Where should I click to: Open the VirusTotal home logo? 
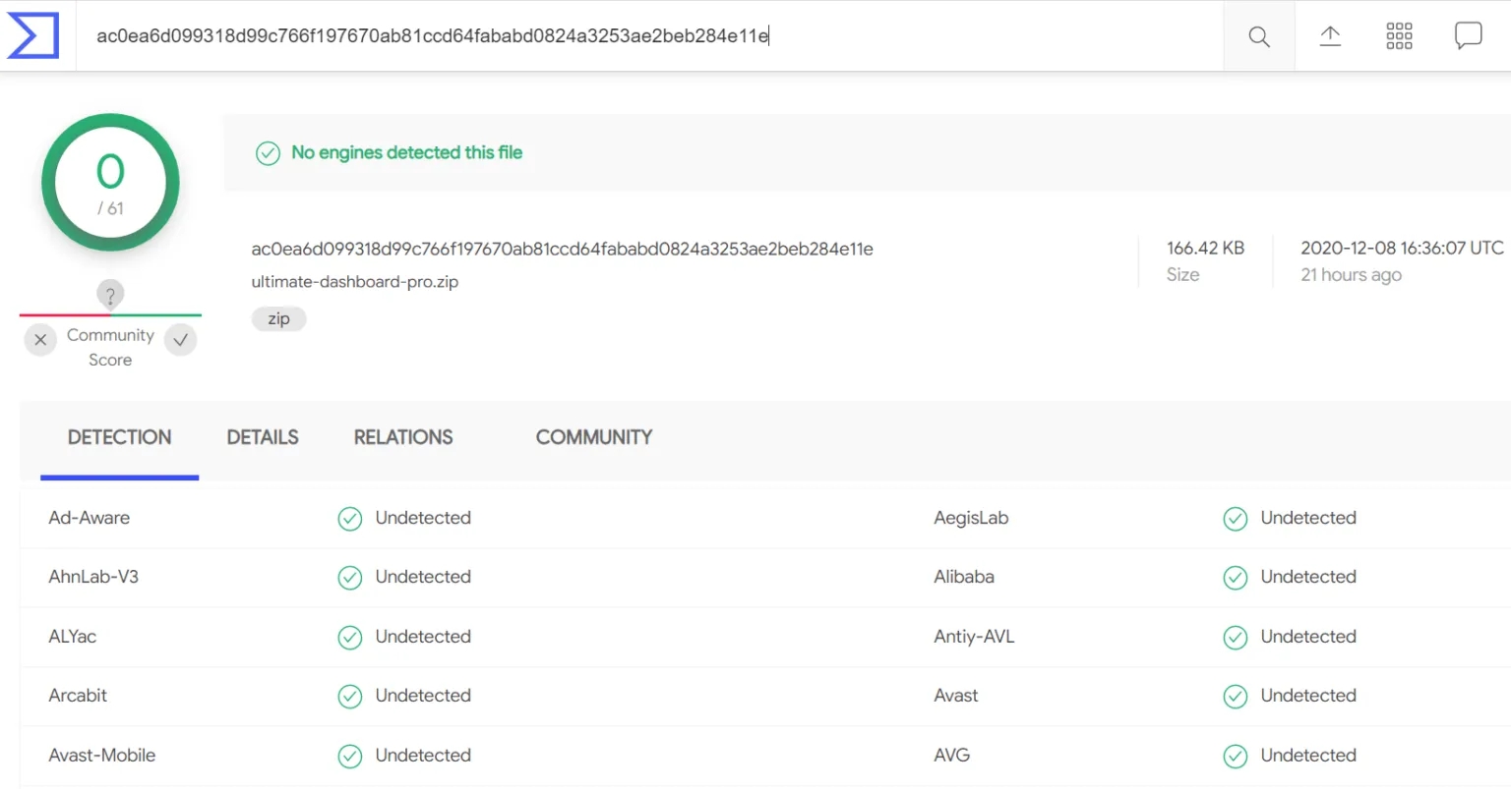(x=32, y=35)
